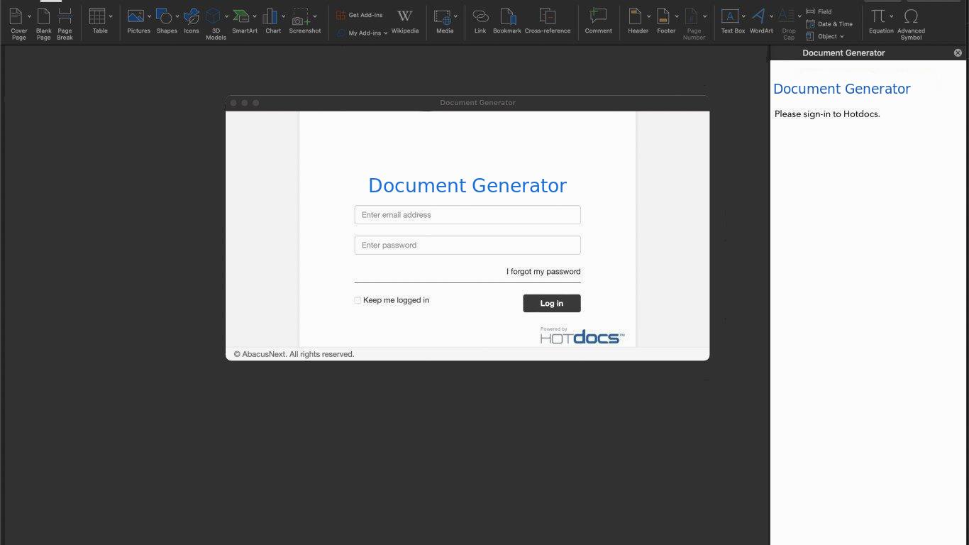Insert a Page Break
Viewport: 969px width, 545px height.
point(65,23)
